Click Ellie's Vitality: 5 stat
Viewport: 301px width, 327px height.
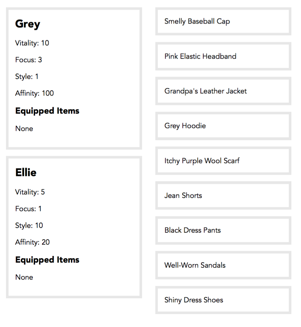point(30,192)
